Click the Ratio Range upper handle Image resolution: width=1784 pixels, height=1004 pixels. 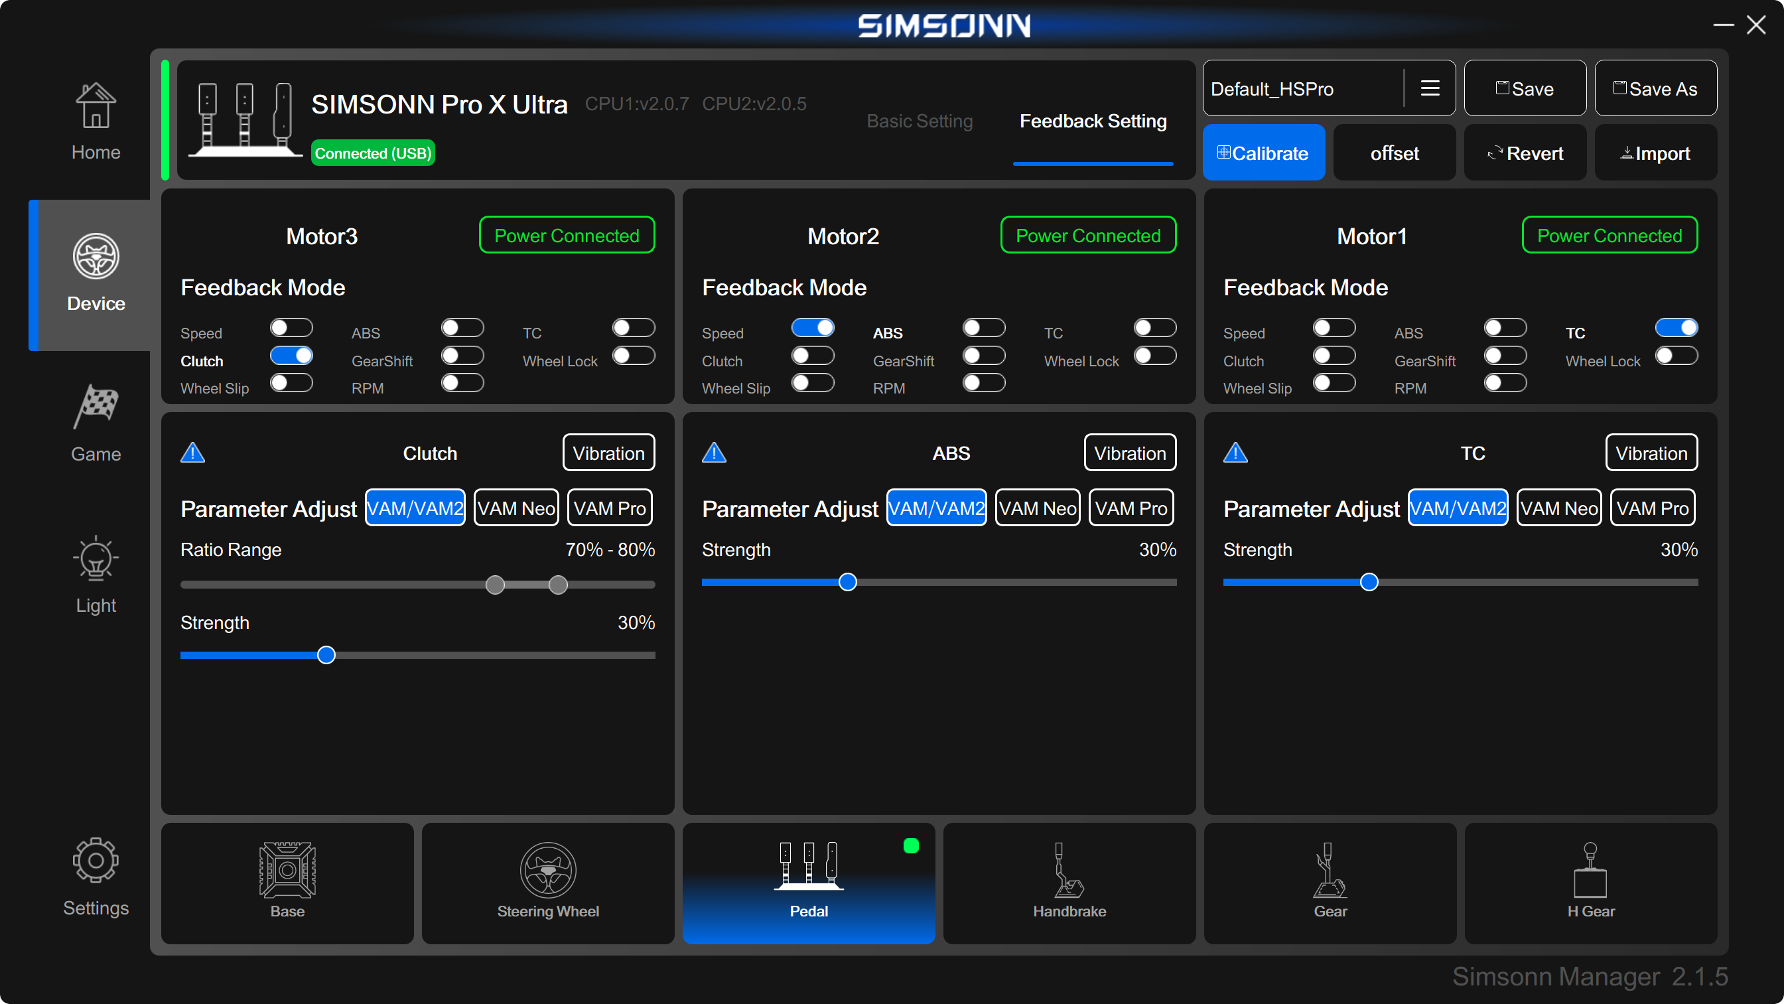point(558,585)
